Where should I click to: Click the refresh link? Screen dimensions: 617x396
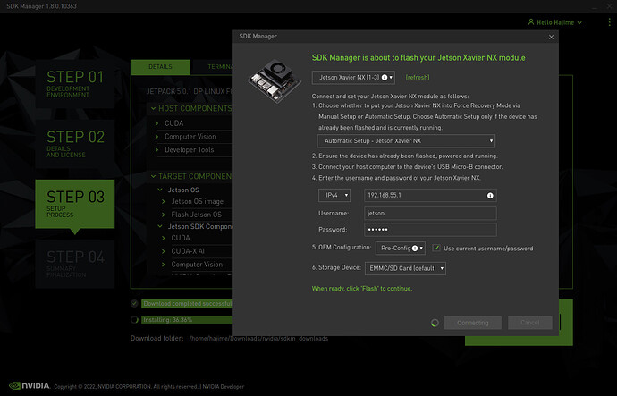point(418,78)
